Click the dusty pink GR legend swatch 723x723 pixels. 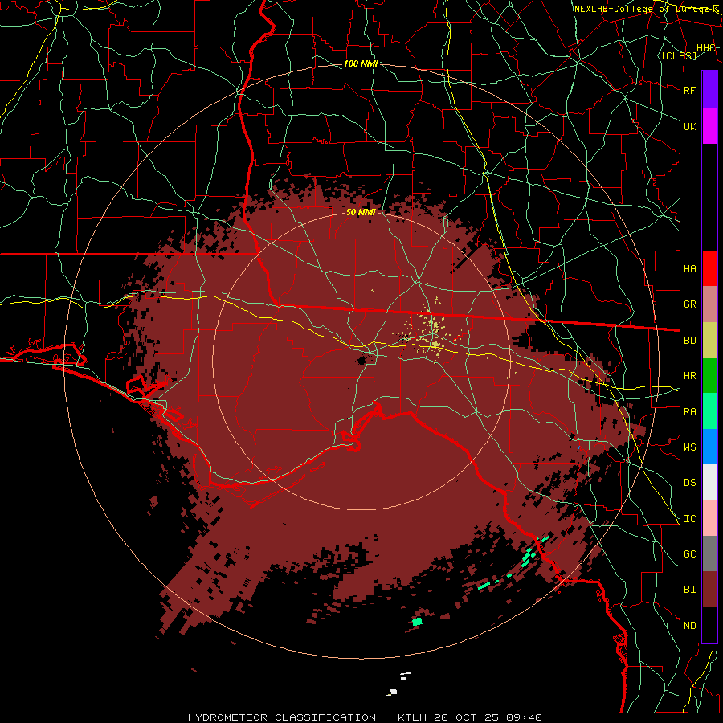tap(709, 304)
